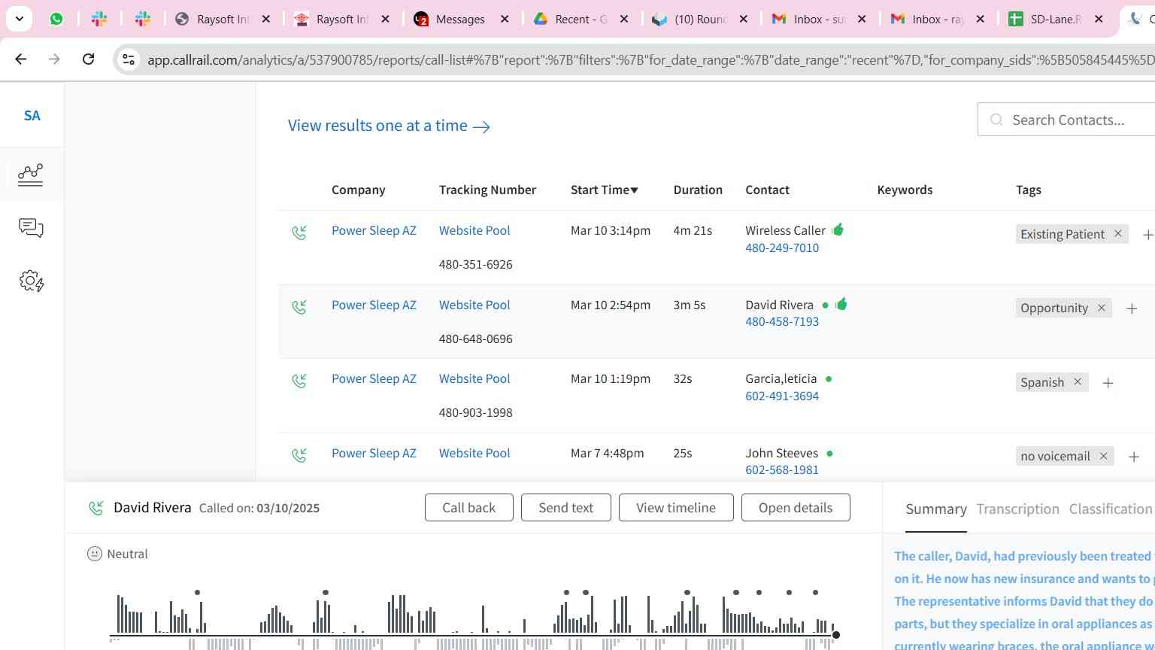Open the Analytics chart icon in sidebar
The image size is (1155, 650).
[31, 175]
